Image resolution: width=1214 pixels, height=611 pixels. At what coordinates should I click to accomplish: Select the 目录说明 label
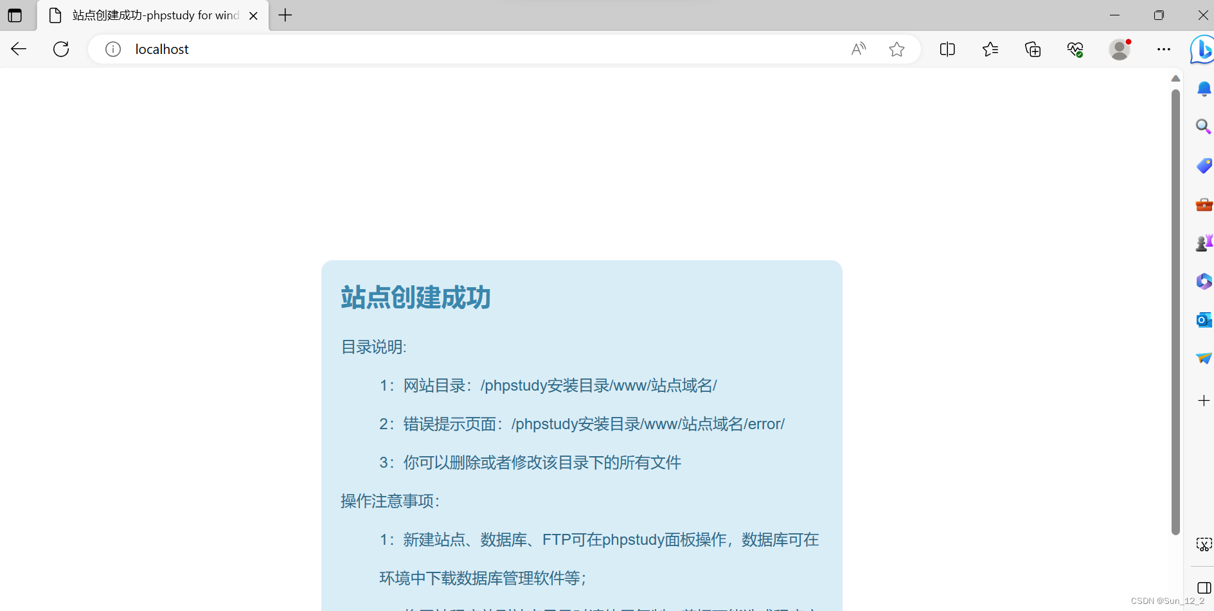pos(373,347)
